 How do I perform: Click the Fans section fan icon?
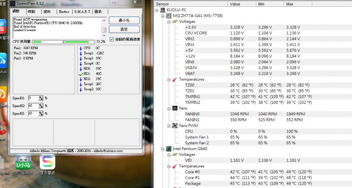175,108
